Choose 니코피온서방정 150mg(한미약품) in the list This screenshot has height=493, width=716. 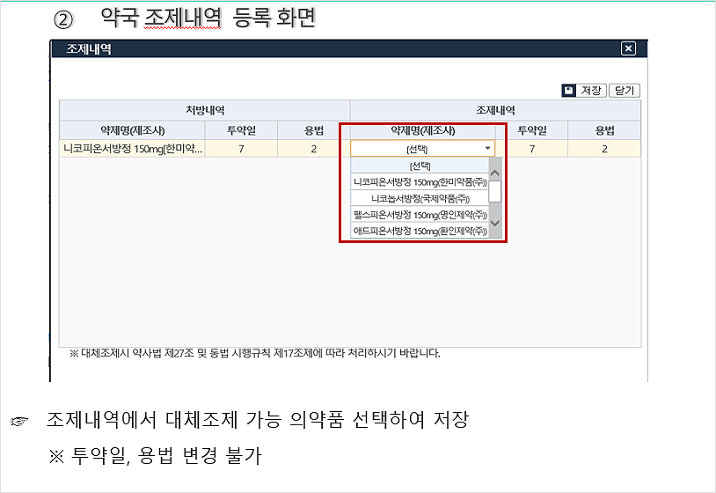[x=420, y=182]
